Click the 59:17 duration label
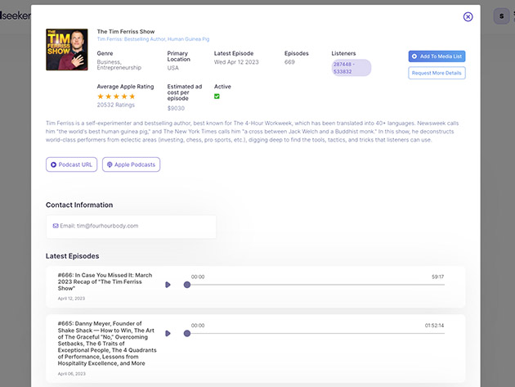The height and width of the screenshot is (387, 515). click(x=437, y=277)
